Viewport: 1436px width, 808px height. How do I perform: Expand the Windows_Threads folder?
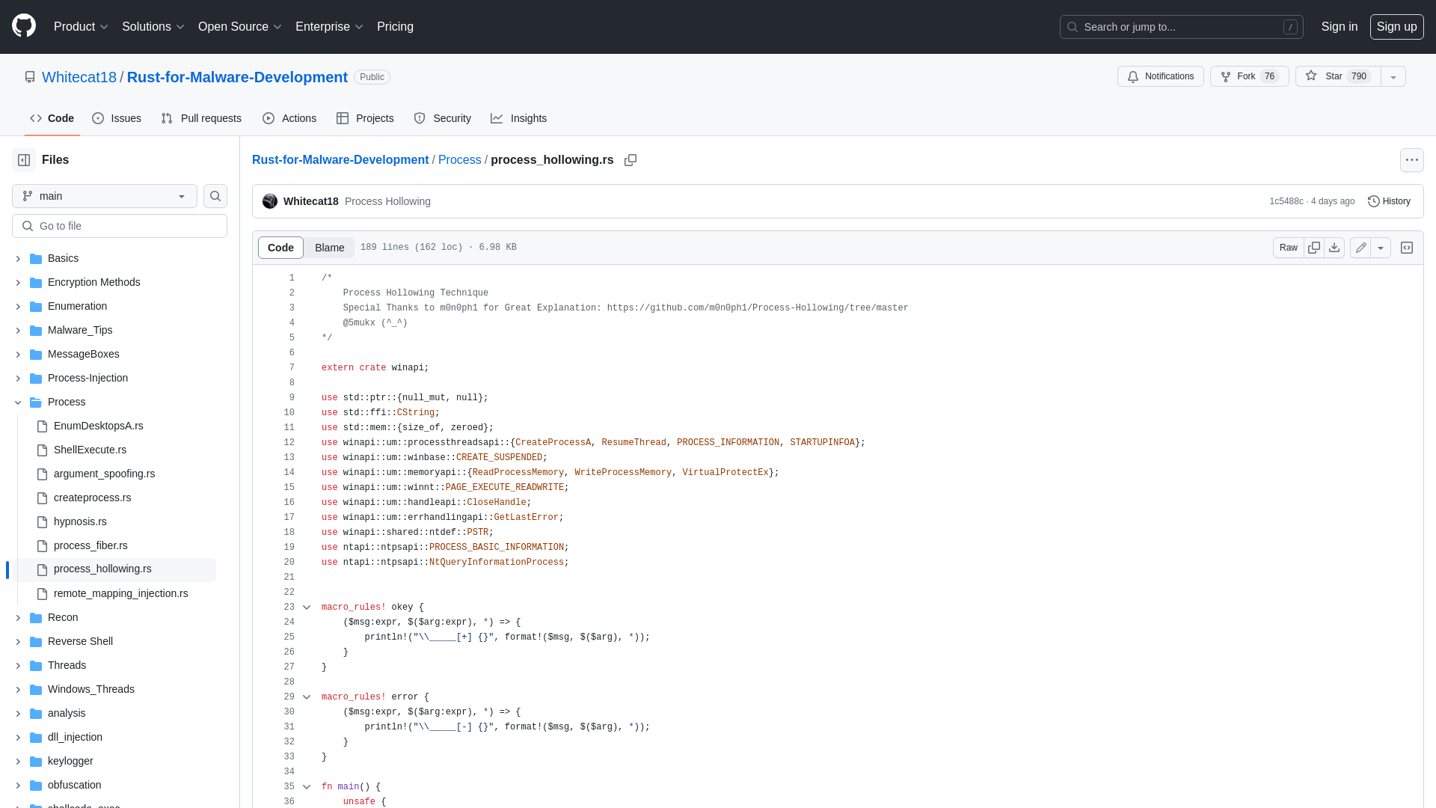point(18,688)
